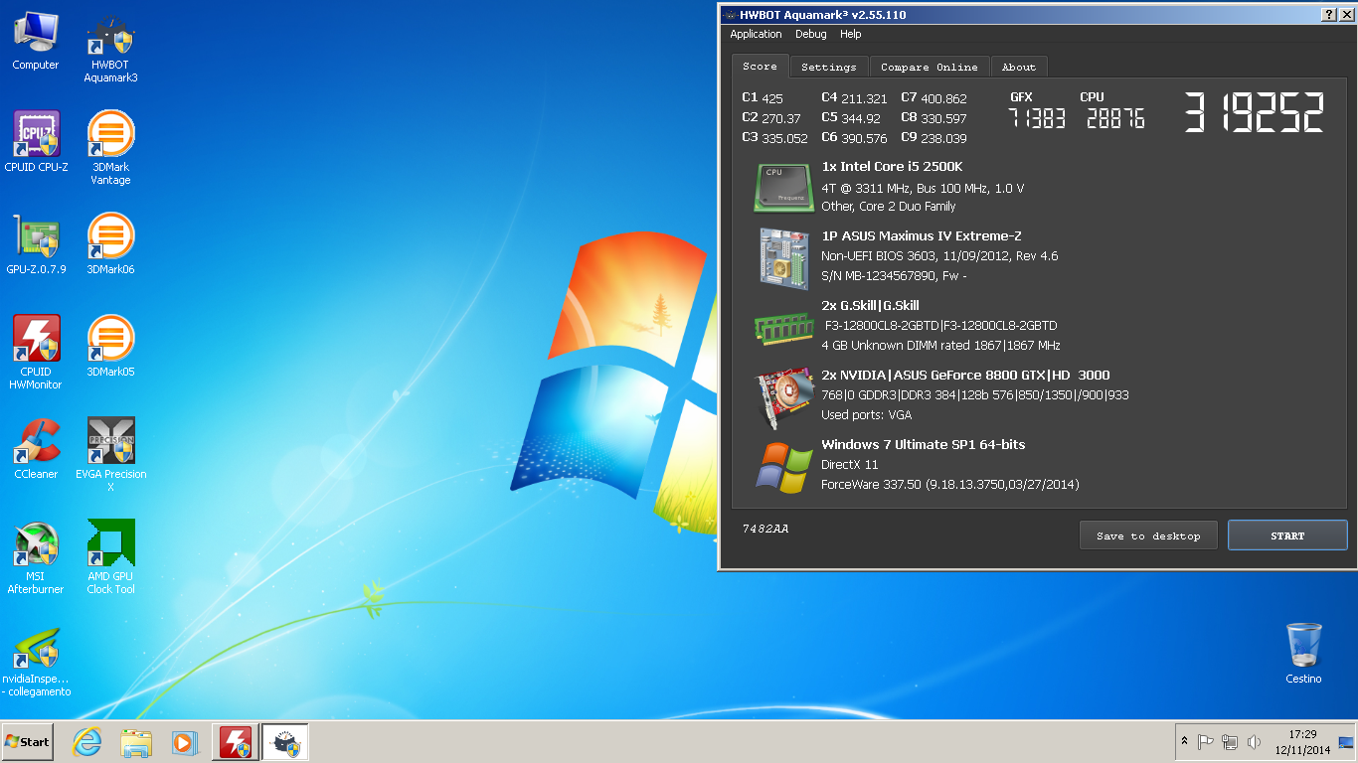Click '2x G.Skill|G.Skill' memory heading
This screenshot has width=1358, height=763.
(870, 306)
